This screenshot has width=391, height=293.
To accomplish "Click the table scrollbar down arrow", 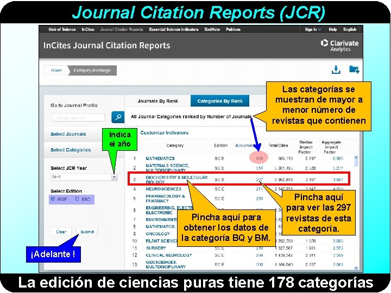I will coord(356,268).
